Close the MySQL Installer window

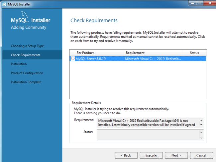210,3
